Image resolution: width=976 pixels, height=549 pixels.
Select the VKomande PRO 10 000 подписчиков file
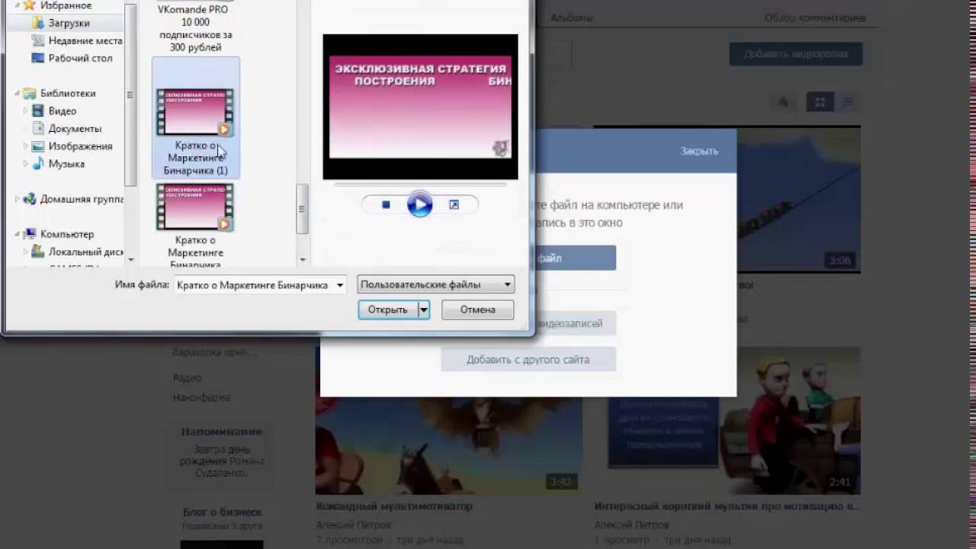(196, 28)
